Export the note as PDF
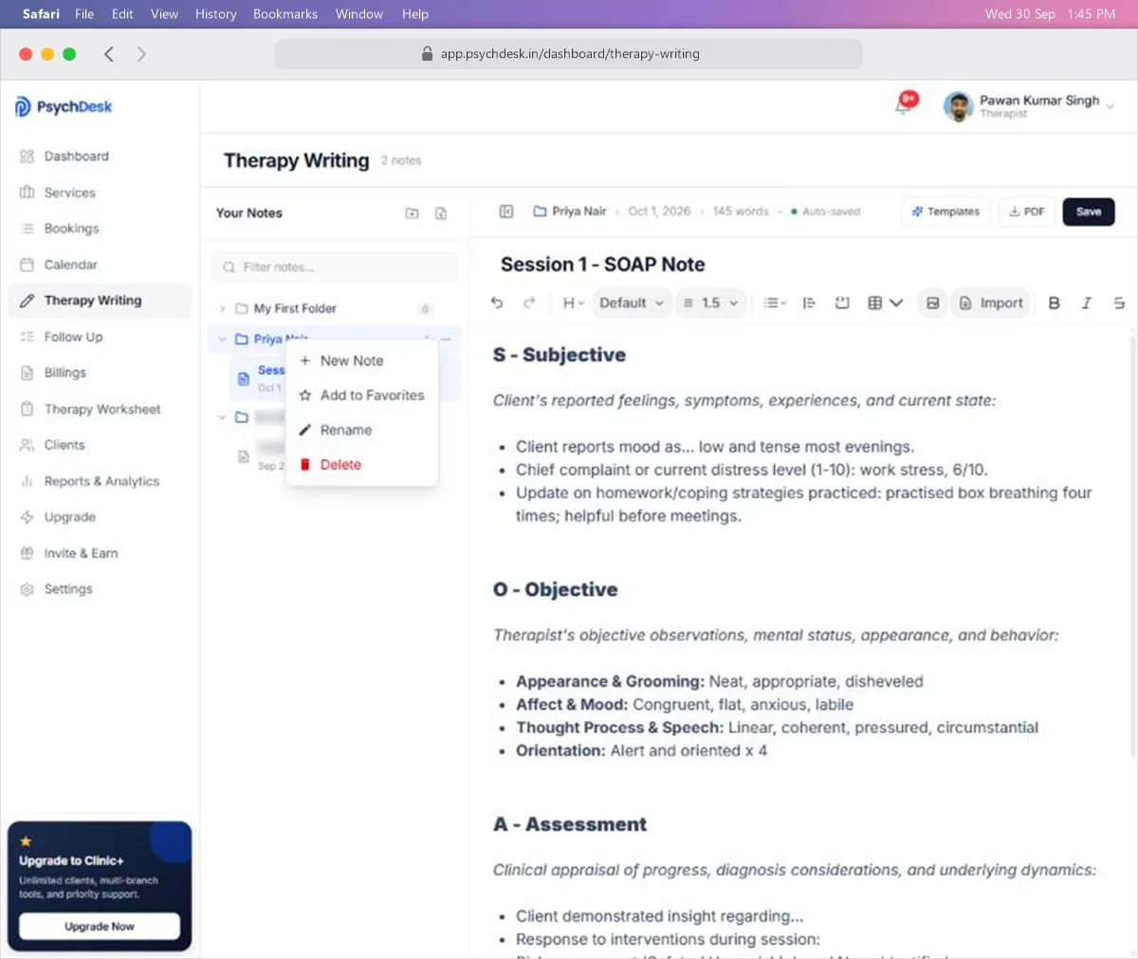The height and width of the screenshot is (959, 1138). click(1027, 212)
